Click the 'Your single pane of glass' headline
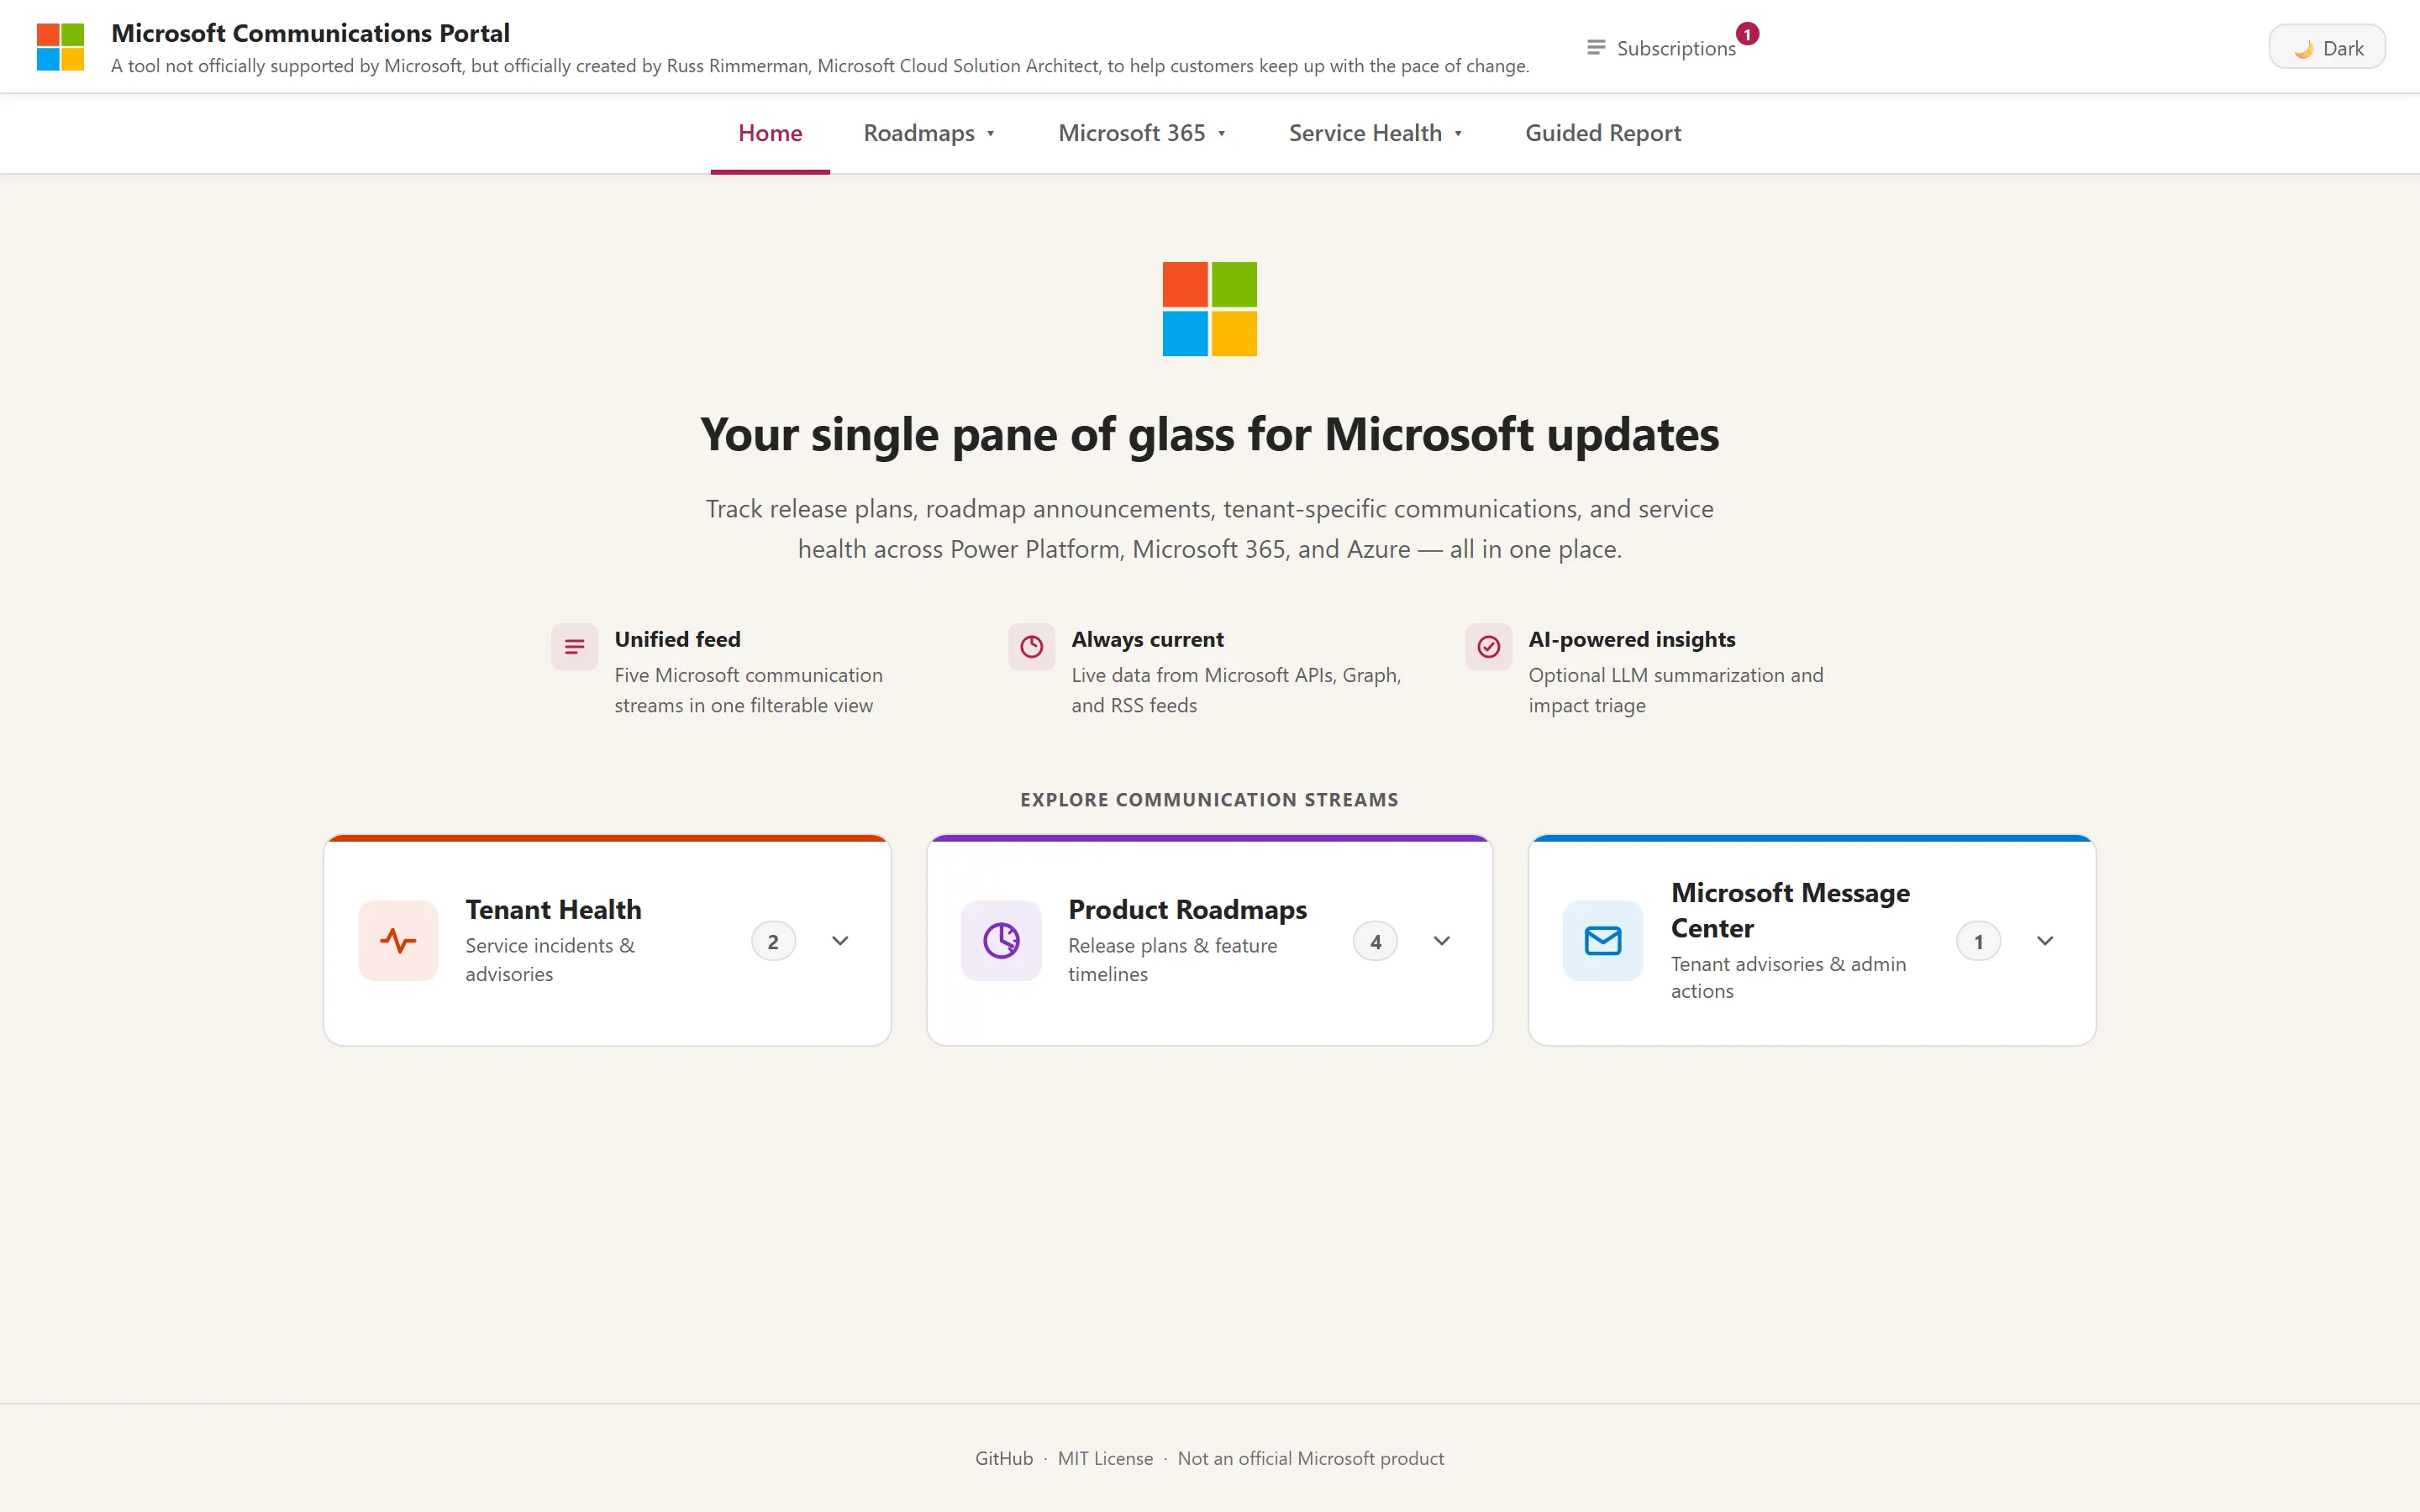 pyautogui.click(x=1209, y=434)
